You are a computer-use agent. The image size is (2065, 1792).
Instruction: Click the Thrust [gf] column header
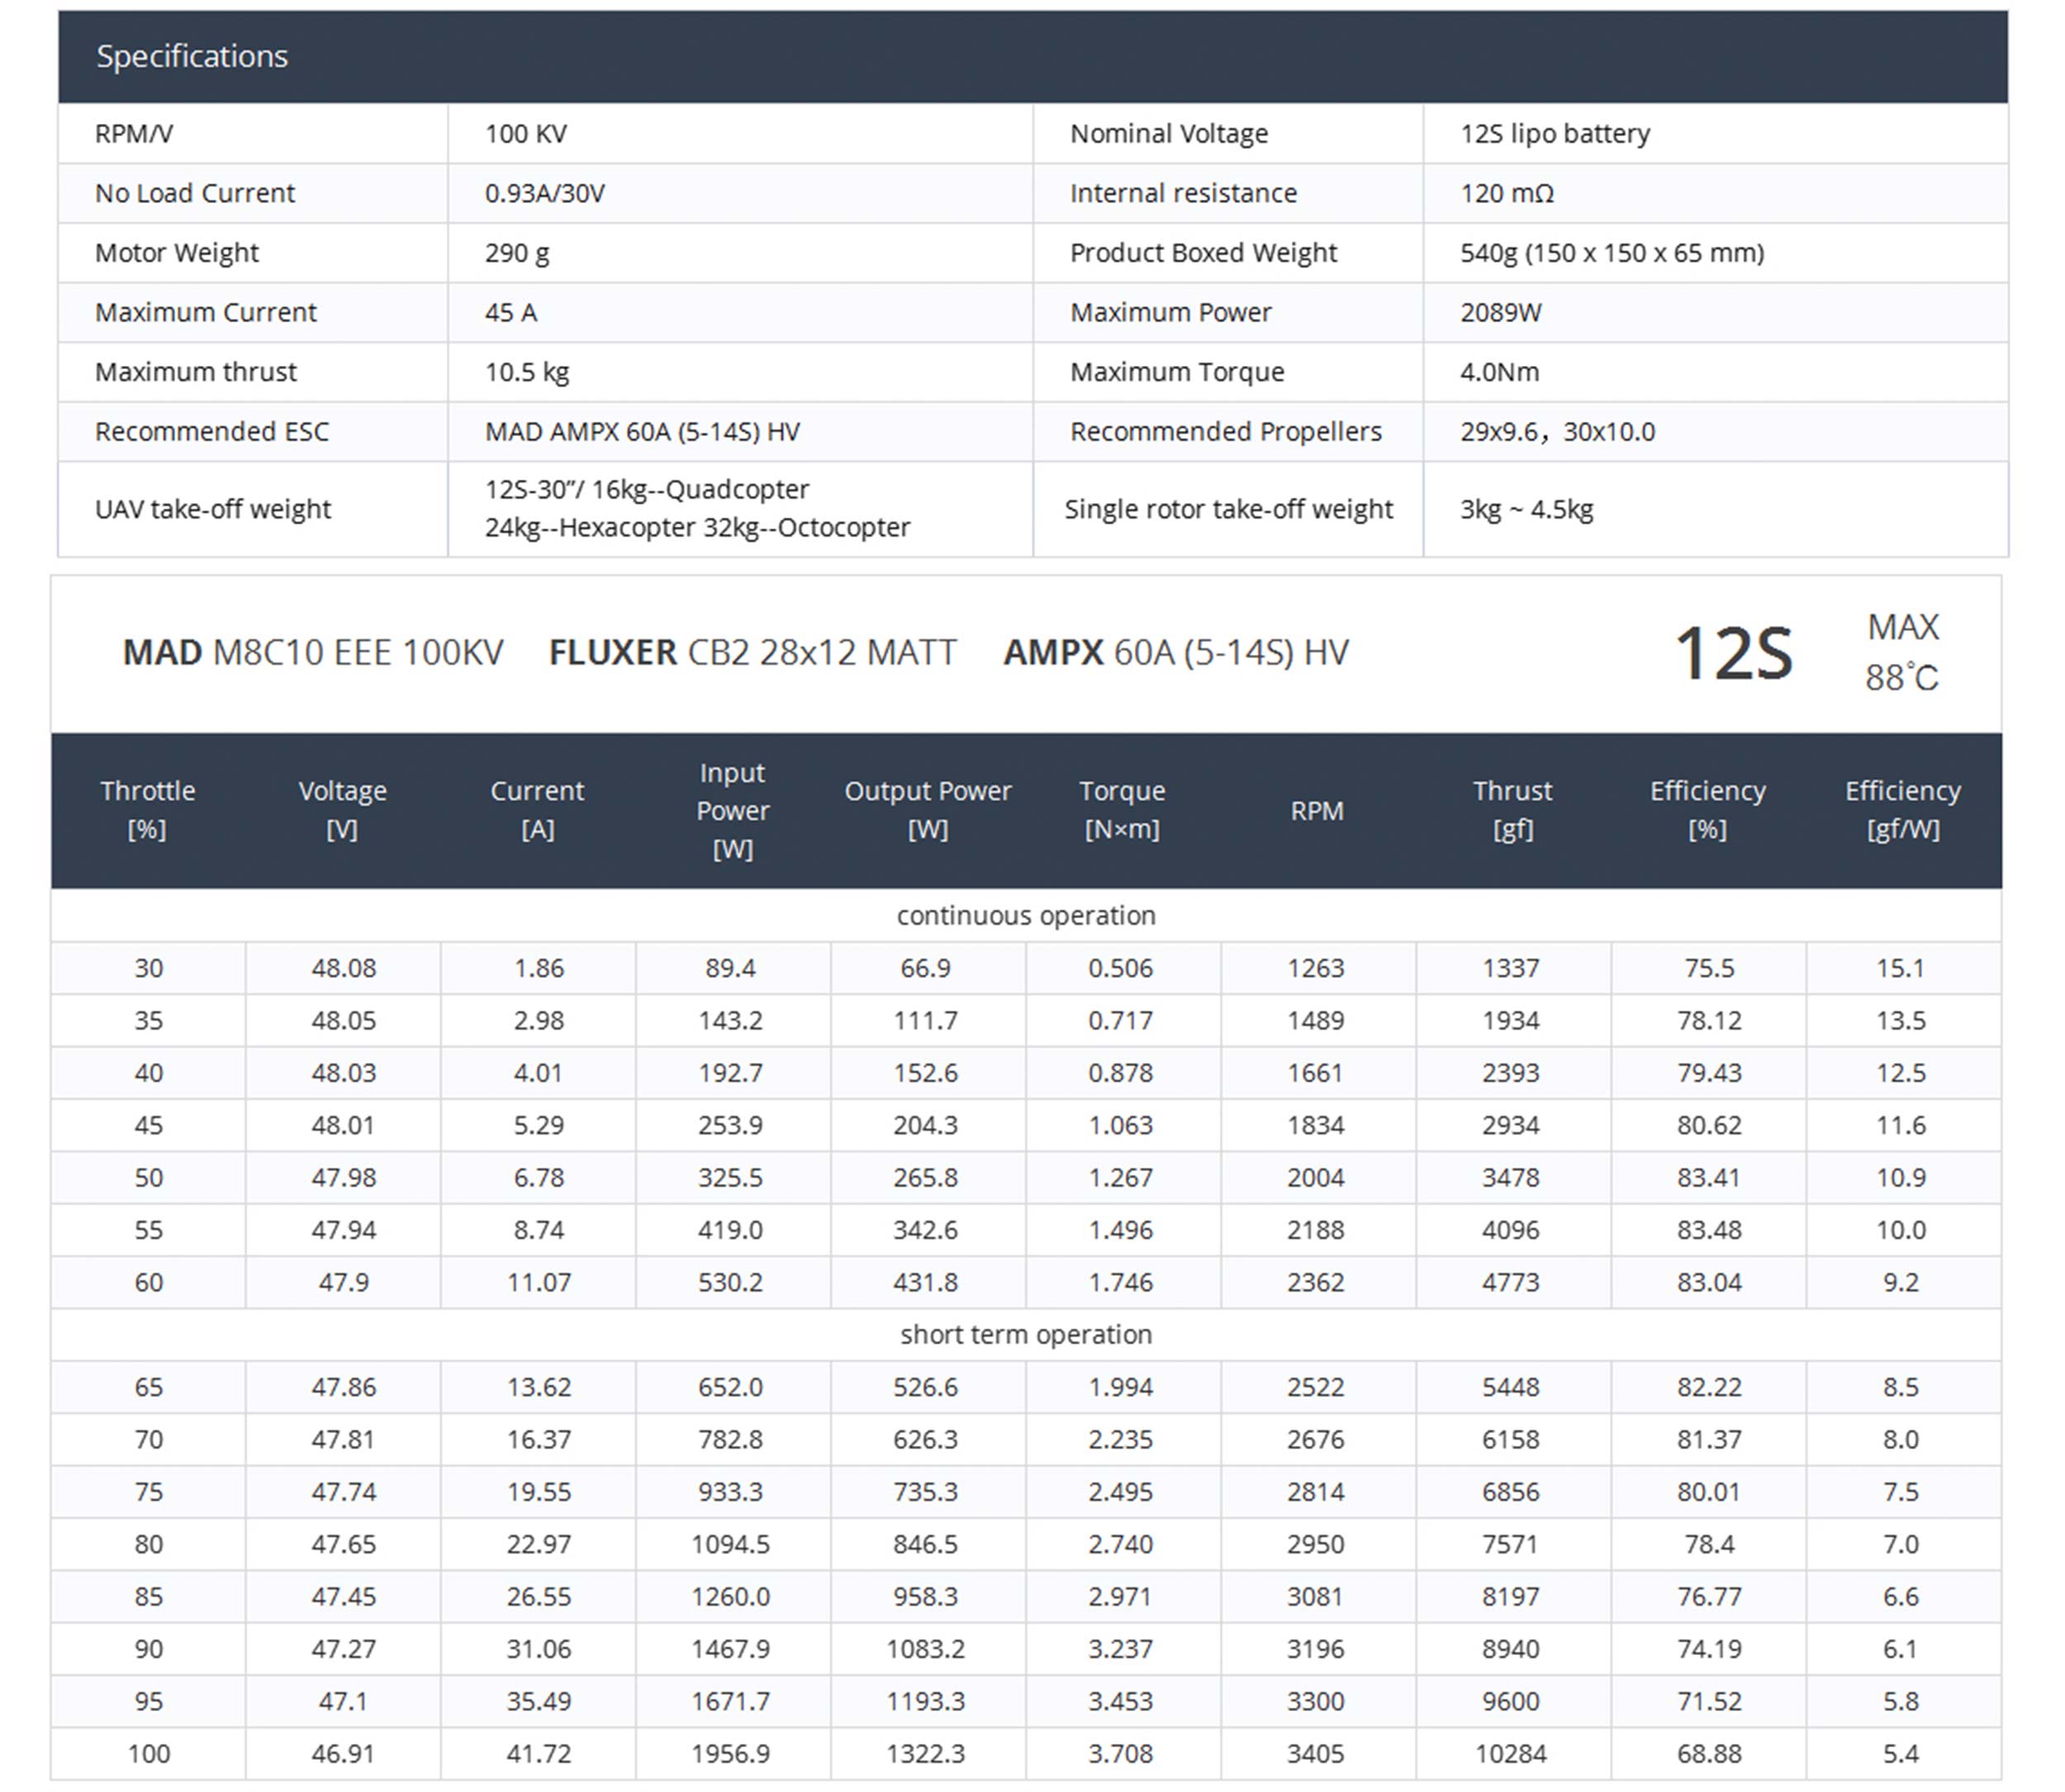(x=1512, y=809)
